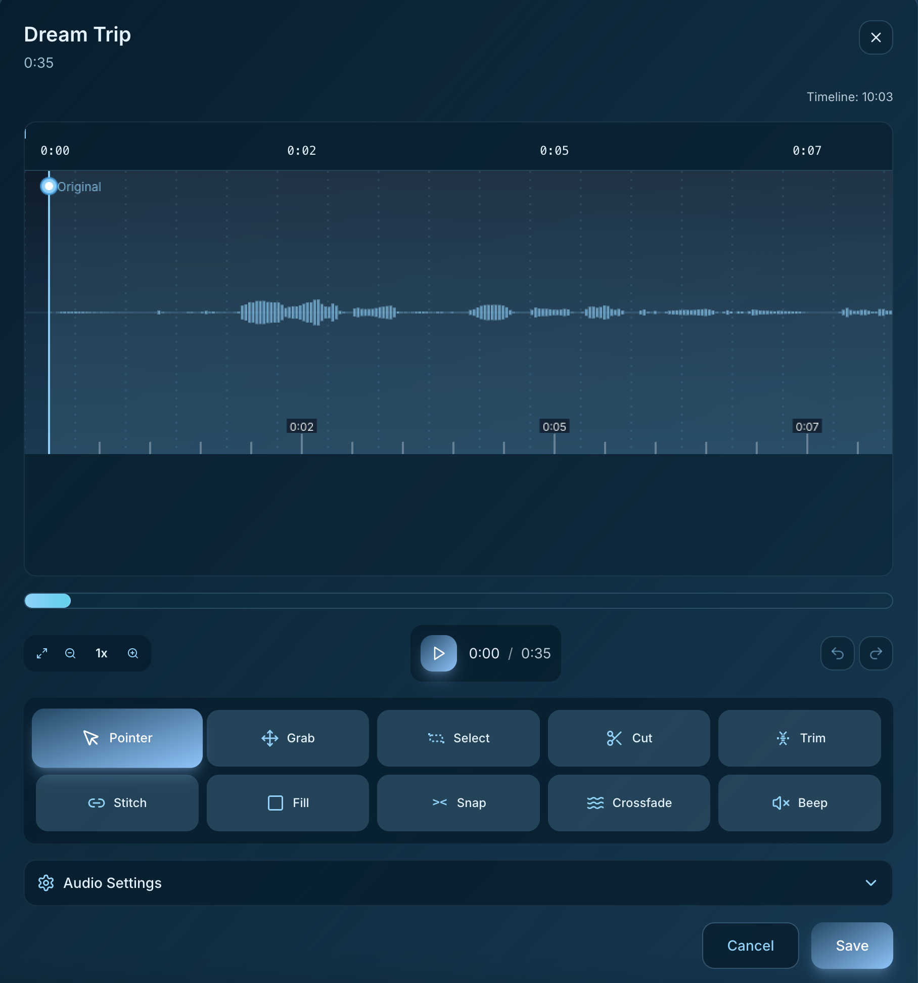
Task: Click the 1x zoom level indicator
Action: [102, 653]
